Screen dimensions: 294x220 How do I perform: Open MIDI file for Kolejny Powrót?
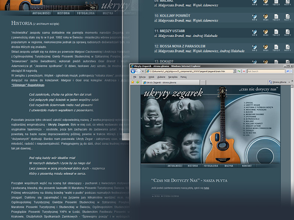(x=265, y=17)
